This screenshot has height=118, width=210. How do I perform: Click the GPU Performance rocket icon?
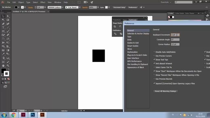pos(92,2)
